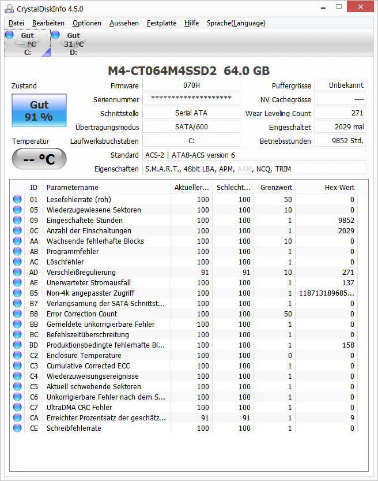Select the Verlangsamung der SATA-Schnittst... row
This screenshot has width=378, height=481.
point(184,303)
